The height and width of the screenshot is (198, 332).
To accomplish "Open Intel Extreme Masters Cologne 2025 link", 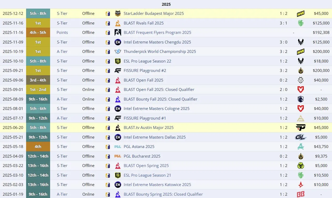I will pyautogui.click(x=157, y=109).
